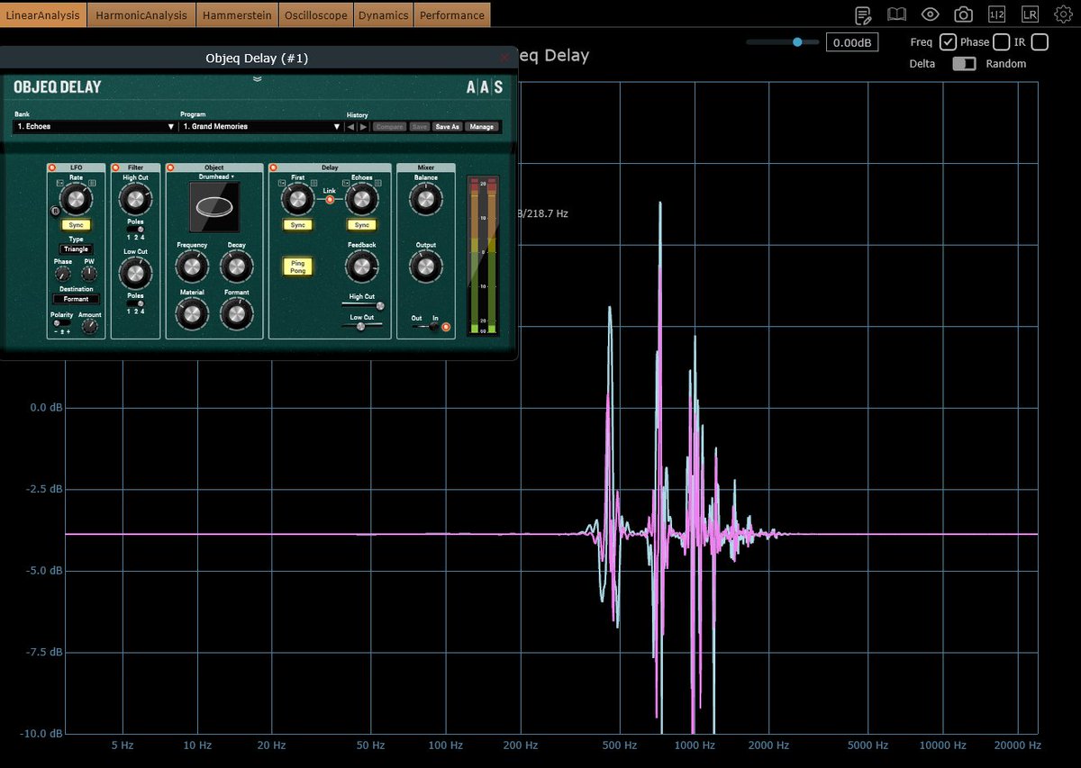The image size is (1081, 768).
Task: Click the LR channel icon
Action: point(1030,14)
